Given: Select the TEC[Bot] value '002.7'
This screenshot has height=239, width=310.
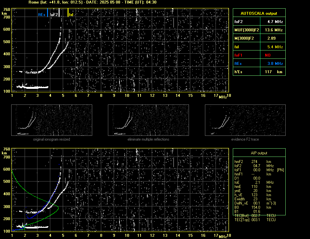Looking at the screenshot, I should (x=256, y=216).
